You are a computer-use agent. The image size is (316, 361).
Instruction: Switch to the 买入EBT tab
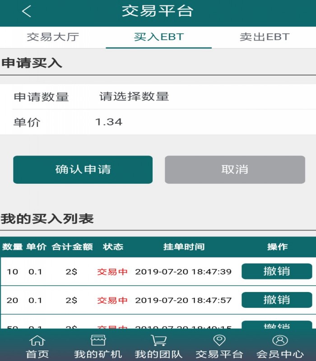pos(159,37)
